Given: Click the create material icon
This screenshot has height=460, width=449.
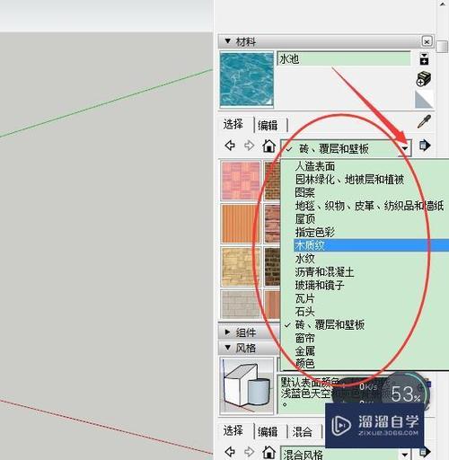Looking at the screenshot, I should click(x=424, y=79).
